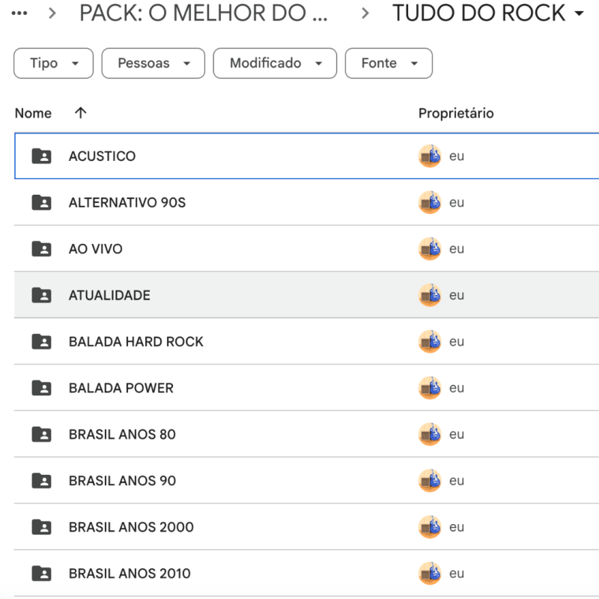Open the Tipo filter dropdown
The image size is (599, 599).
(52, 63)
